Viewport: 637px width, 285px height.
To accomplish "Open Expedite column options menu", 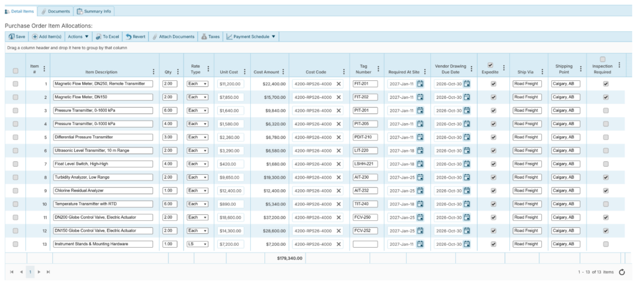I will click(504, 68).
